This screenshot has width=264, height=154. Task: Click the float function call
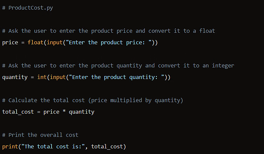point(35,42)
